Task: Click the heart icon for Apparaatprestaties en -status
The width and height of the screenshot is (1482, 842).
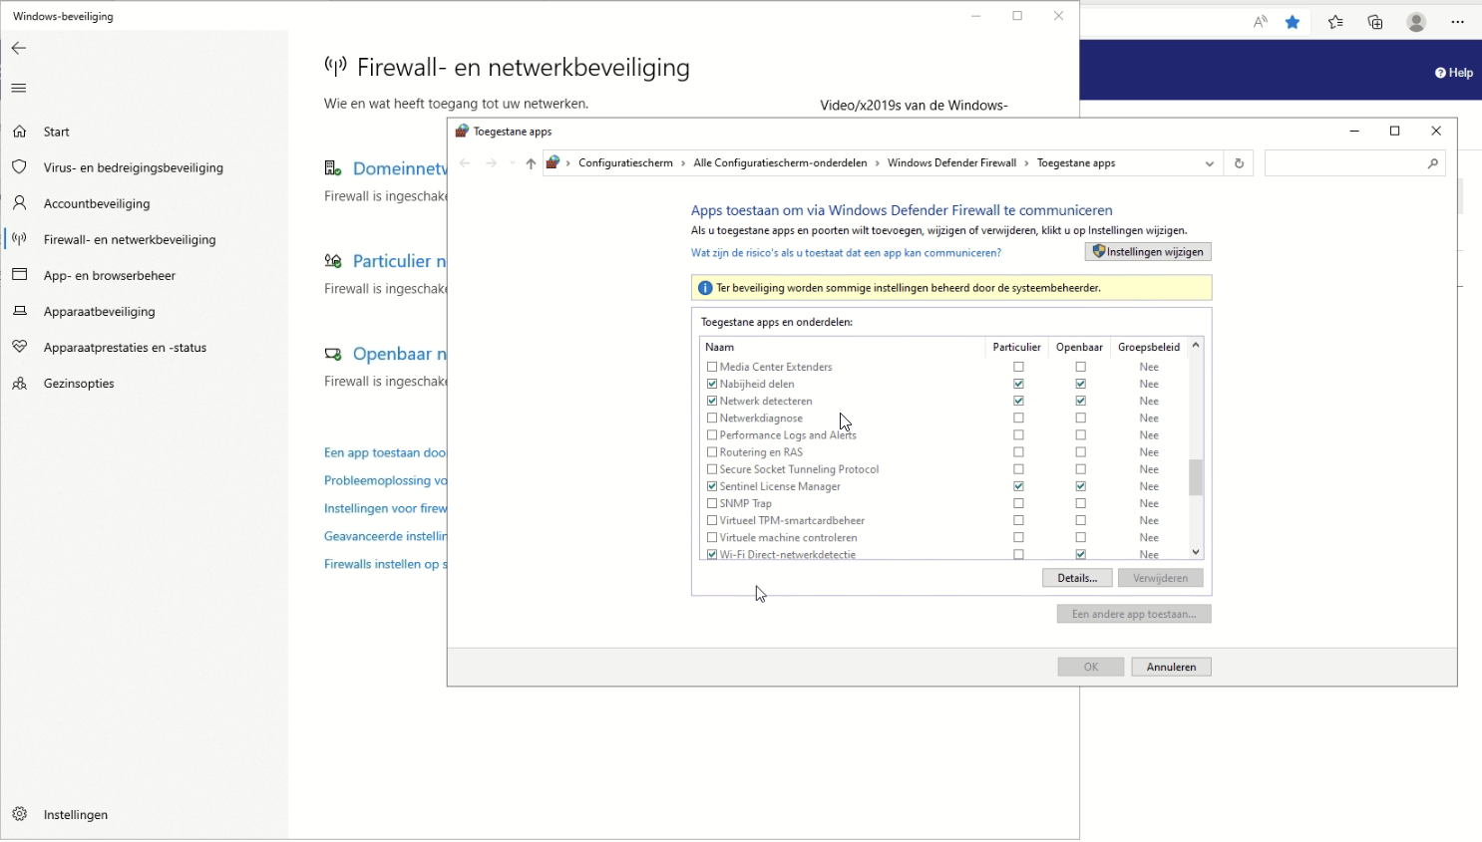Action: point(20,347)
